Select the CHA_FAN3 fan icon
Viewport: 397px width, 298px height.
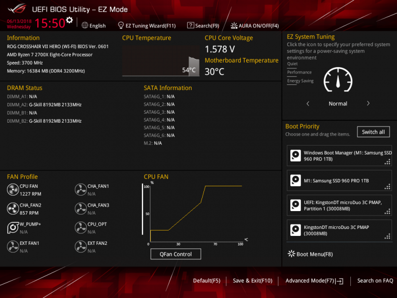pos(81,209)
